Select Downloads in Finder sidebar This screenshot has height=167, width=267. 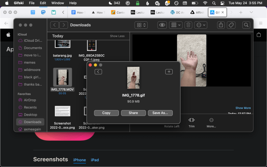[30, 122]
